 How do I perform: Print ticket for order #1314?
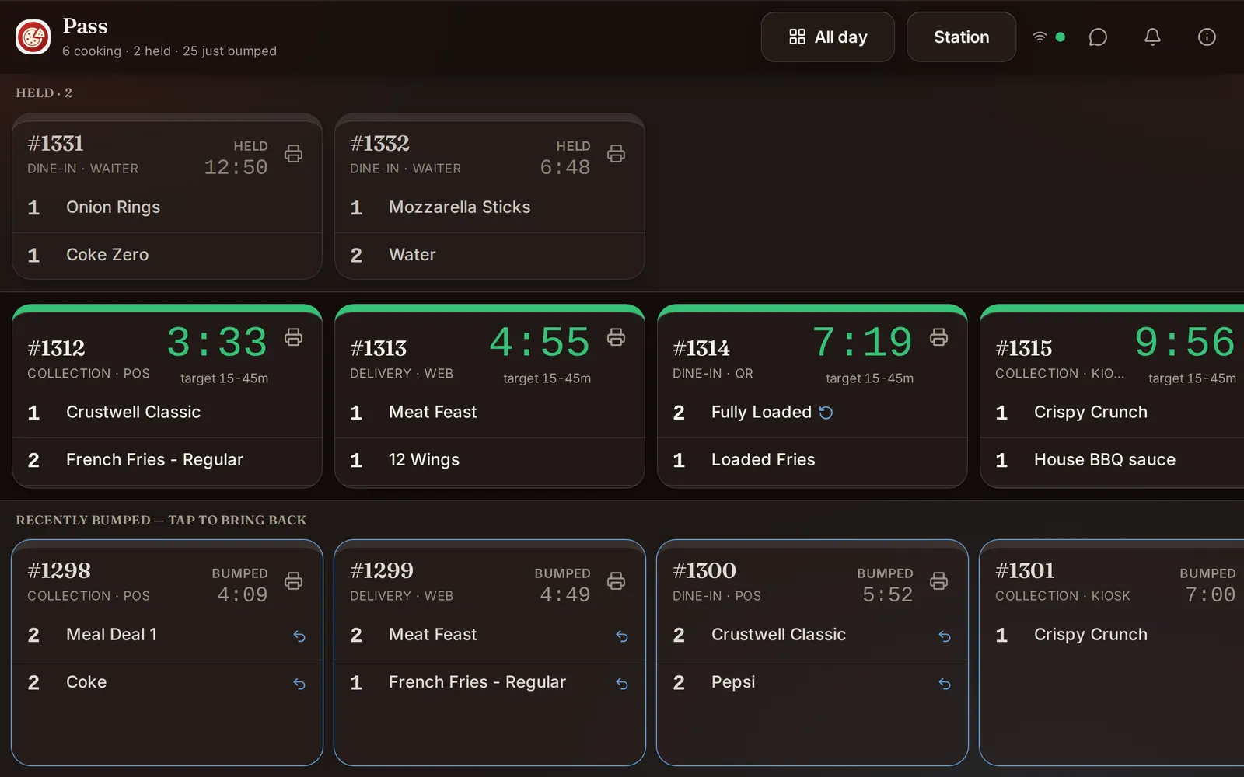click(x=938, y=337)
